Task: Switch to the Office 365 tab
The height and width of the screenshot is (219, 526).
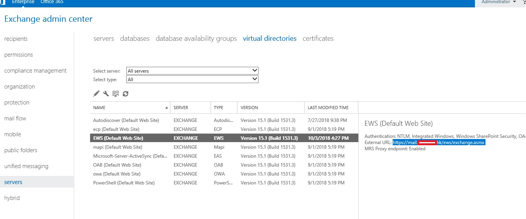Action: [52, 2]
